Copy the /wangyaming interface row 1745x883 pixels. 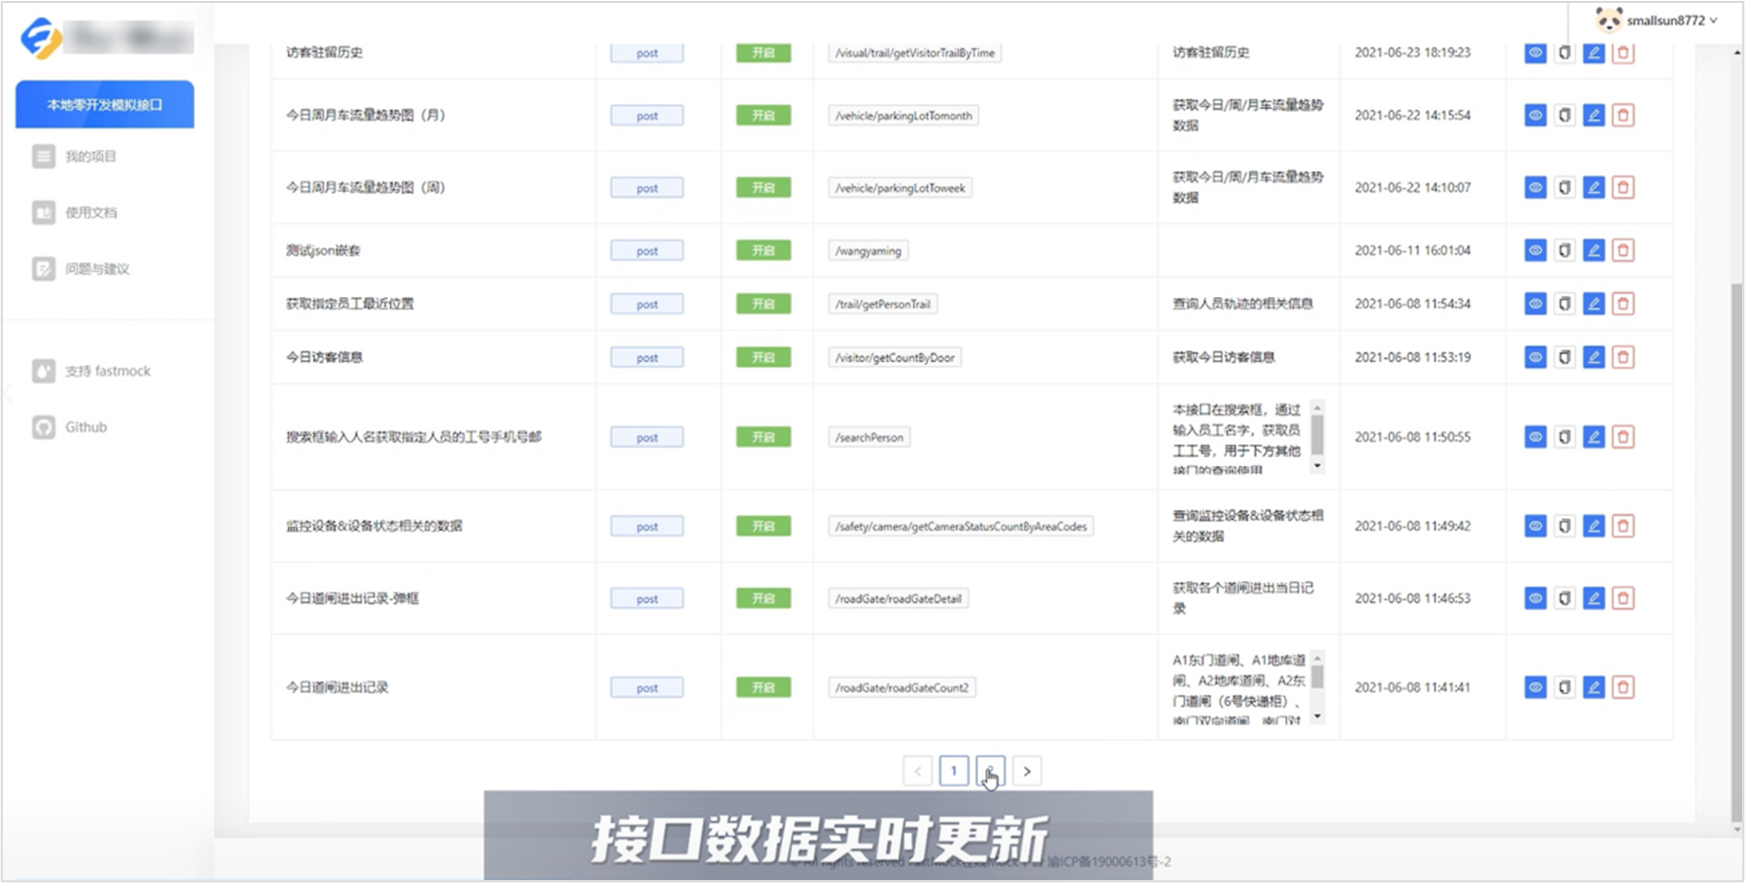(1565, 250)
